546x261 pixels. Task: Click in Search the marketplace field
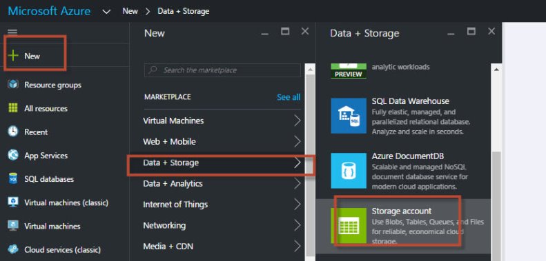point(222,70)
